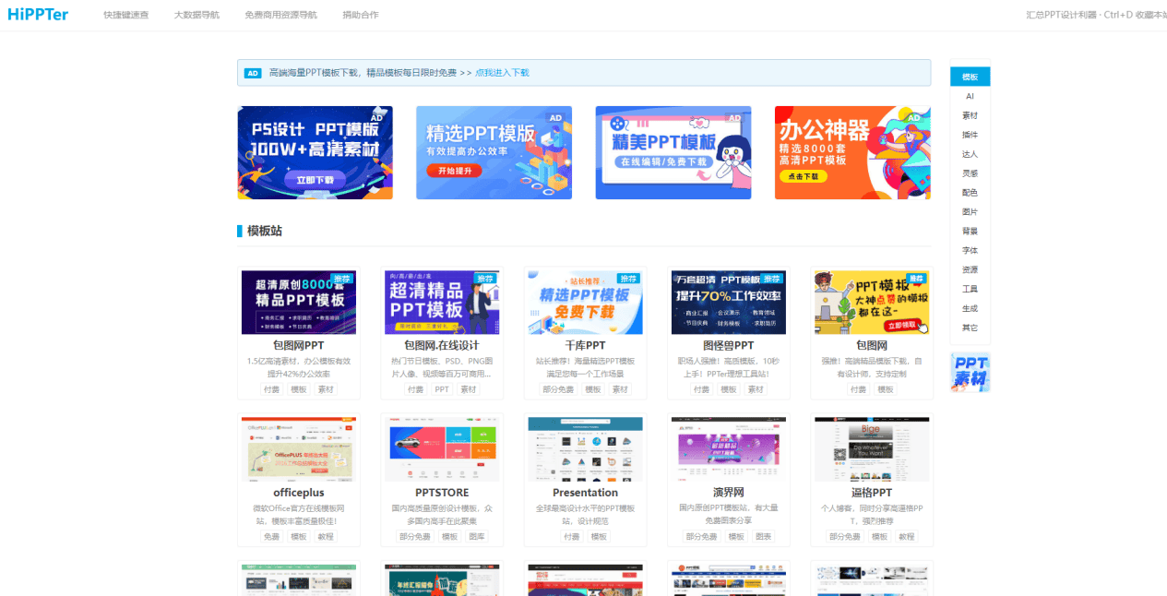Screen dimensions: 1167x596
Task: Select 生成 in the side navigation
Action: tap(970, 308)
